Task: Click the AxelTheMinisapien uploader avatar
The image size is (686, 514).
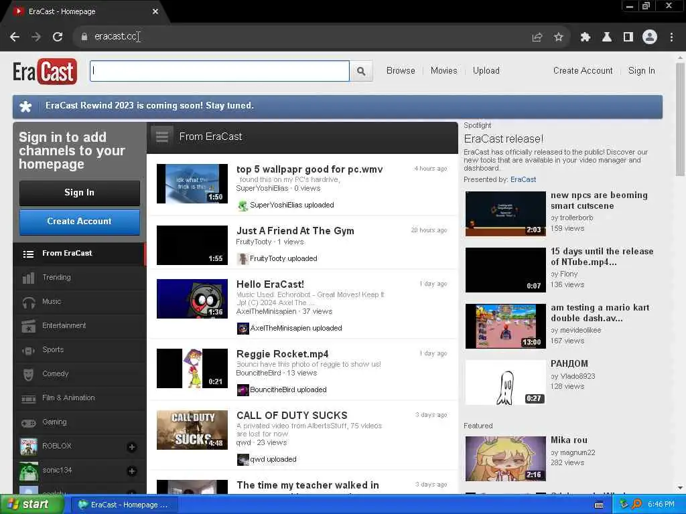Action: 243,328
